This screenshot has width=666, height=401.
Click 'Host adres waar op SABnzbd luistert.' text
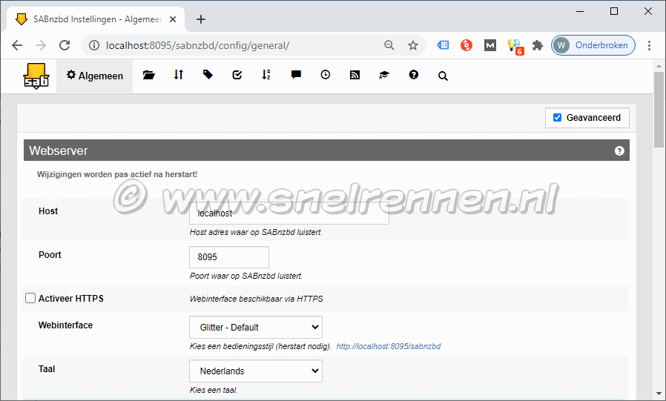point(256,232)
